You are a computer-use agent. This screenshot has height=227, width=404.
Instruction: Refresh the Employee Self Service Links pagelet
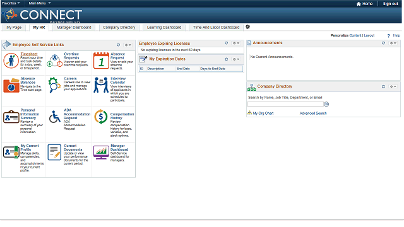coord(118,45)
